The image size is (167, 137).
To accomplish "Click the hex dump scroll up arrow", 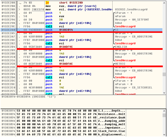I will click(164, 111).
